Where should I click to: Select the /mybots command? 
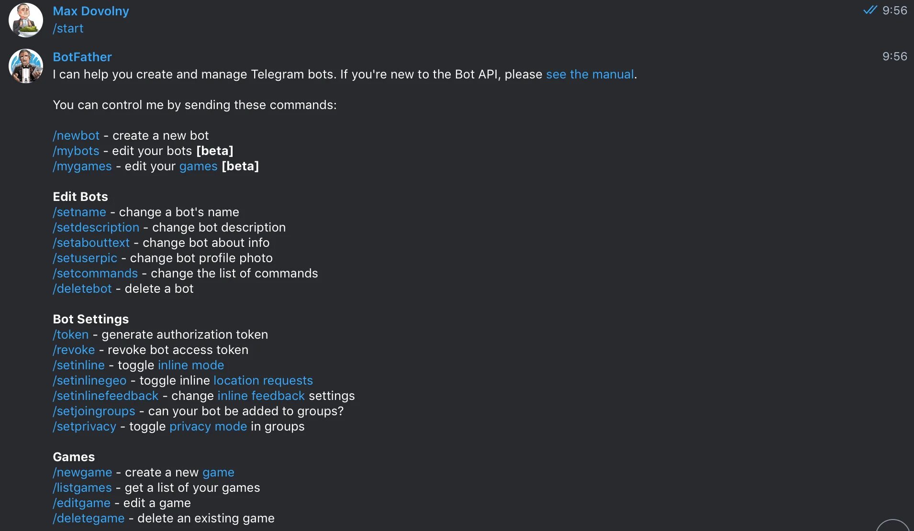[x=76, y=151]
